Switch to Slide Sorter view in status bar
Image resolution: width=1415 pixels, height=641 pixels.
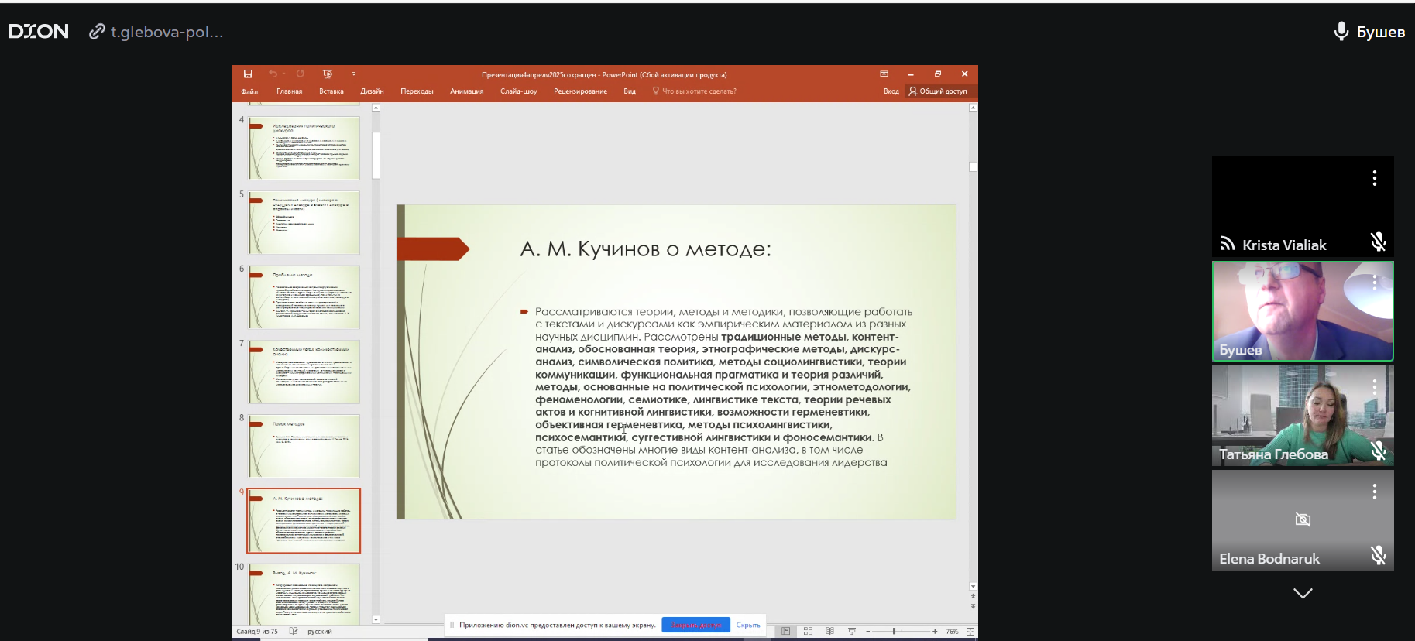[808, 632]
